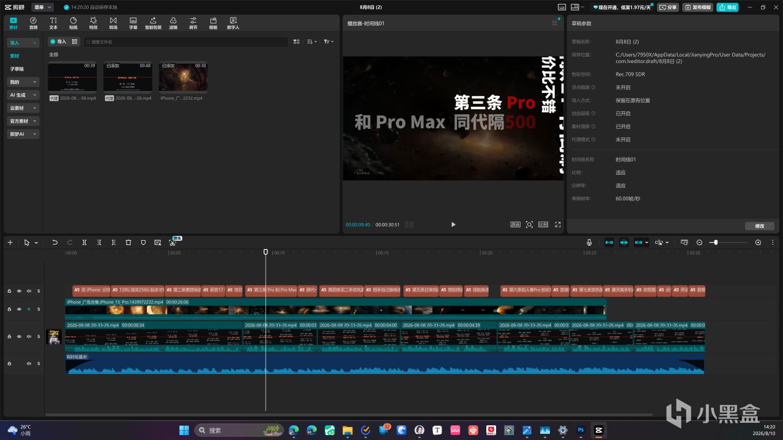Select the 00:39 media thumbnail ending 58.mp4
Image resolution: width=783 pixels, height=440 pixels.
tap(72, 76)
